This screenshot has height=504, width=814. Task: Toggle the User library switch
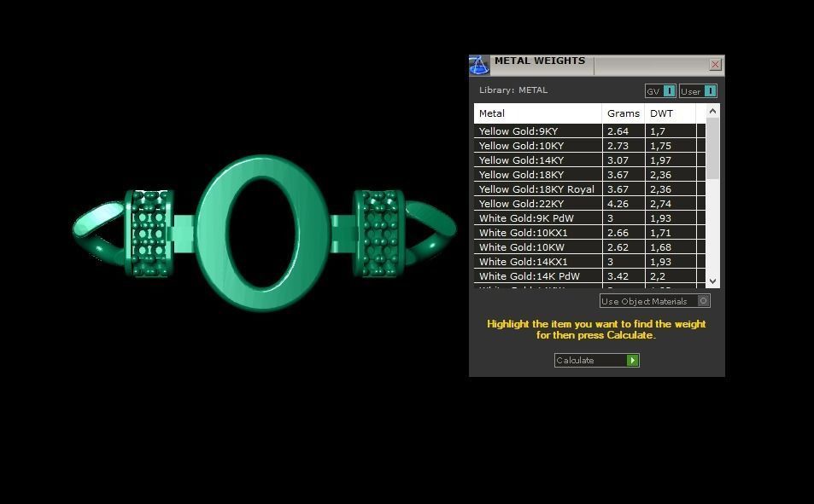pyautogui.click(x=698, y=91)
